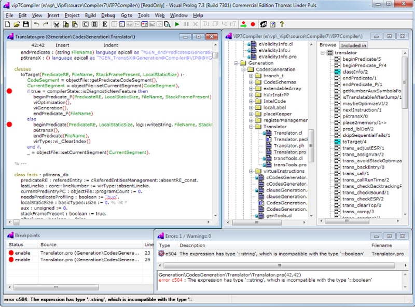
Task: Click the red record circle toolbar icon
Action: tap(253, 24)
